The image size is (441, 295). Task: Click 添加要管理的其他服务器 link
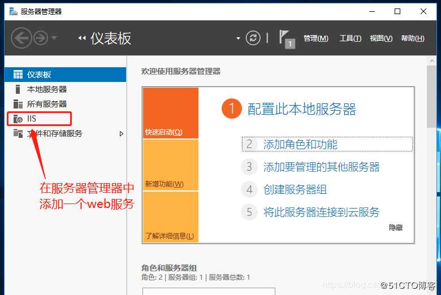pyautogui.click(x=321, y=167)
